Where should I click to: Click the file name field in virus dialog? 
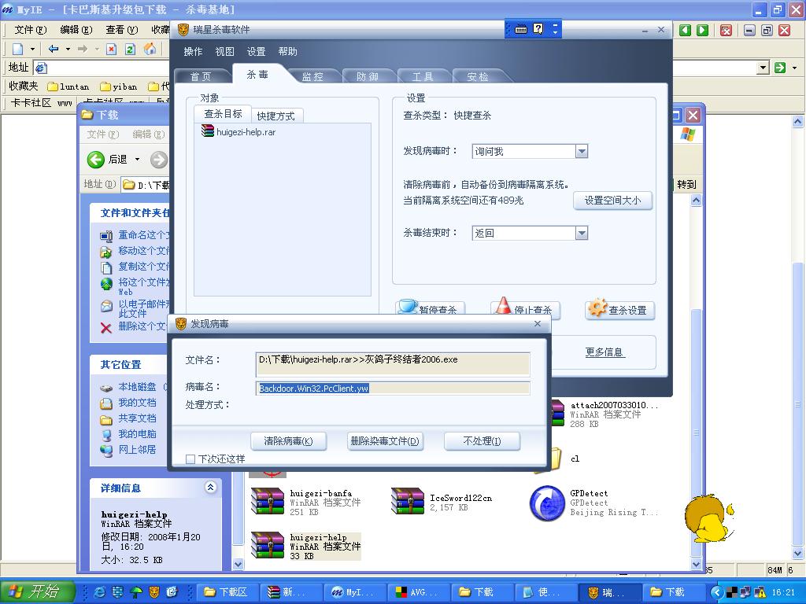pyautogui.click(x=393, y=364)
